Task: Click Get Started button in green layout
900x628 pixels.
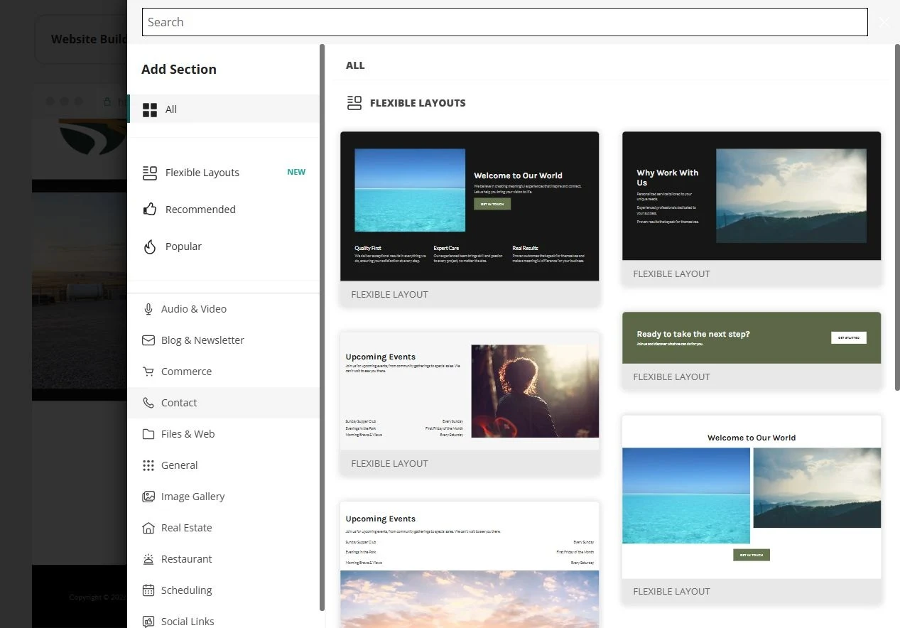Action: click(849, 337)
